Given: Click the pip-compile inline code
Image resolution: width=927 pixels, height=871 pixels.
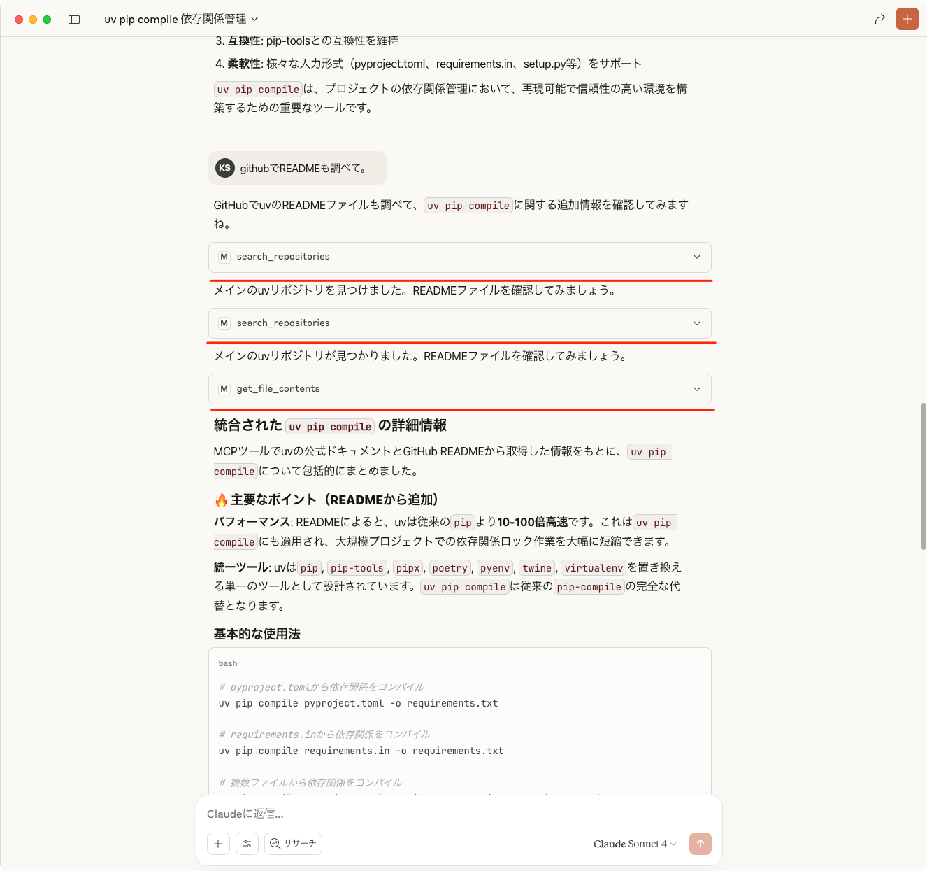Looking at the screenshot, I should pos(589,587).
